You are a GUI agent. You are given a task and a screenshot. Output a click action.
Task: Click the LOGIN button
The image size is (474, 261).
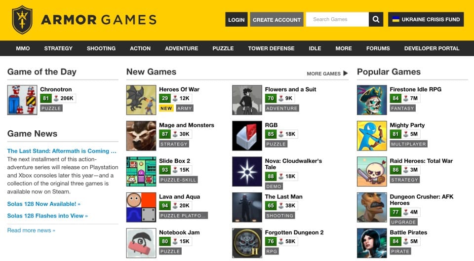tap(237, 19)
